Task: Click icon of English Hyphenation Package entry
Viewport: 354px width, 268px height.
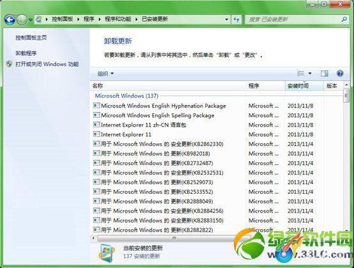Action: click(96, 106)
